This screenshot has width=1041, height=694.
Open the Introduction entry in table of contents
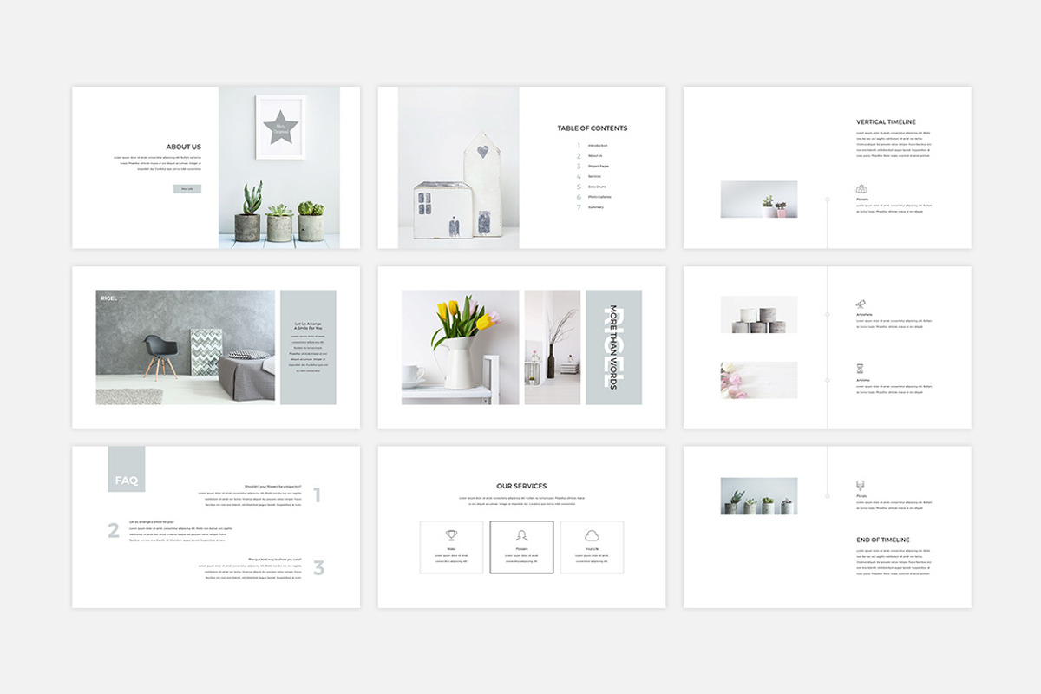(x=598, y=145)
